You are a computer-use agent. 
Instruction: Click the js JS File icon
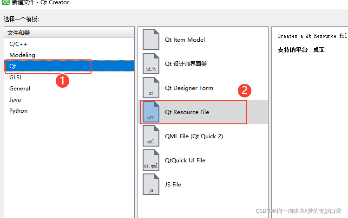coord(151,184)
